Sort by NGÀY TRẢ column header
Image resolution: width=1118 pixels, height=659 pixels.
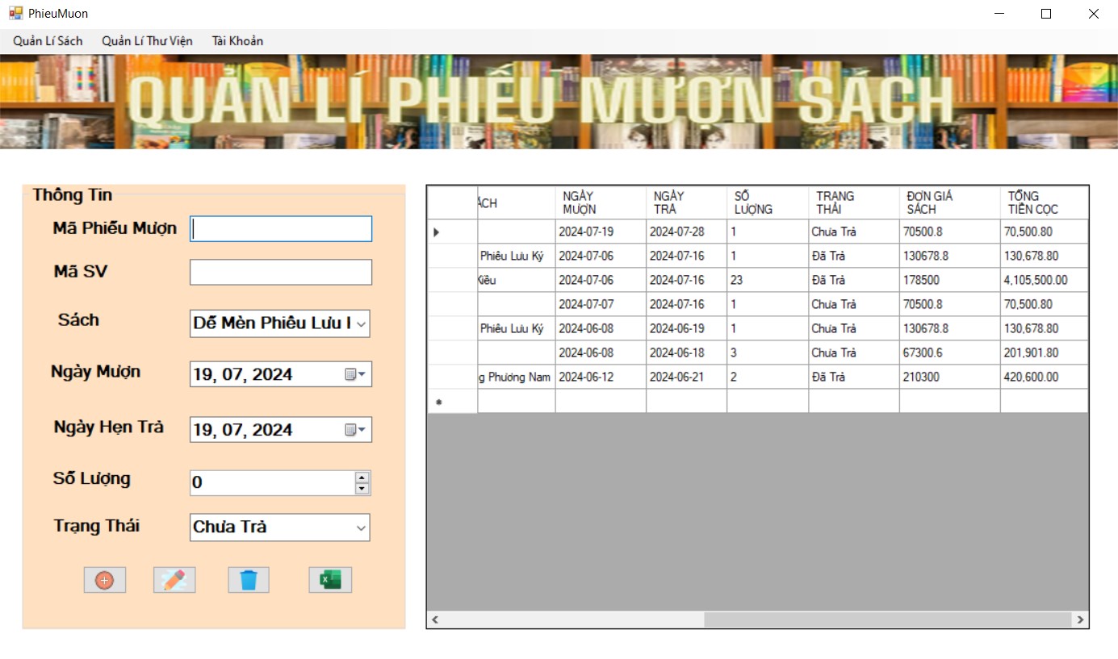pyautogui.click(x=686, y=202)
